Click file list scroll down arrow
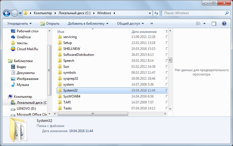Image resolution: width=233 pixels, height=146 pixels. click(x=170, y=109)
